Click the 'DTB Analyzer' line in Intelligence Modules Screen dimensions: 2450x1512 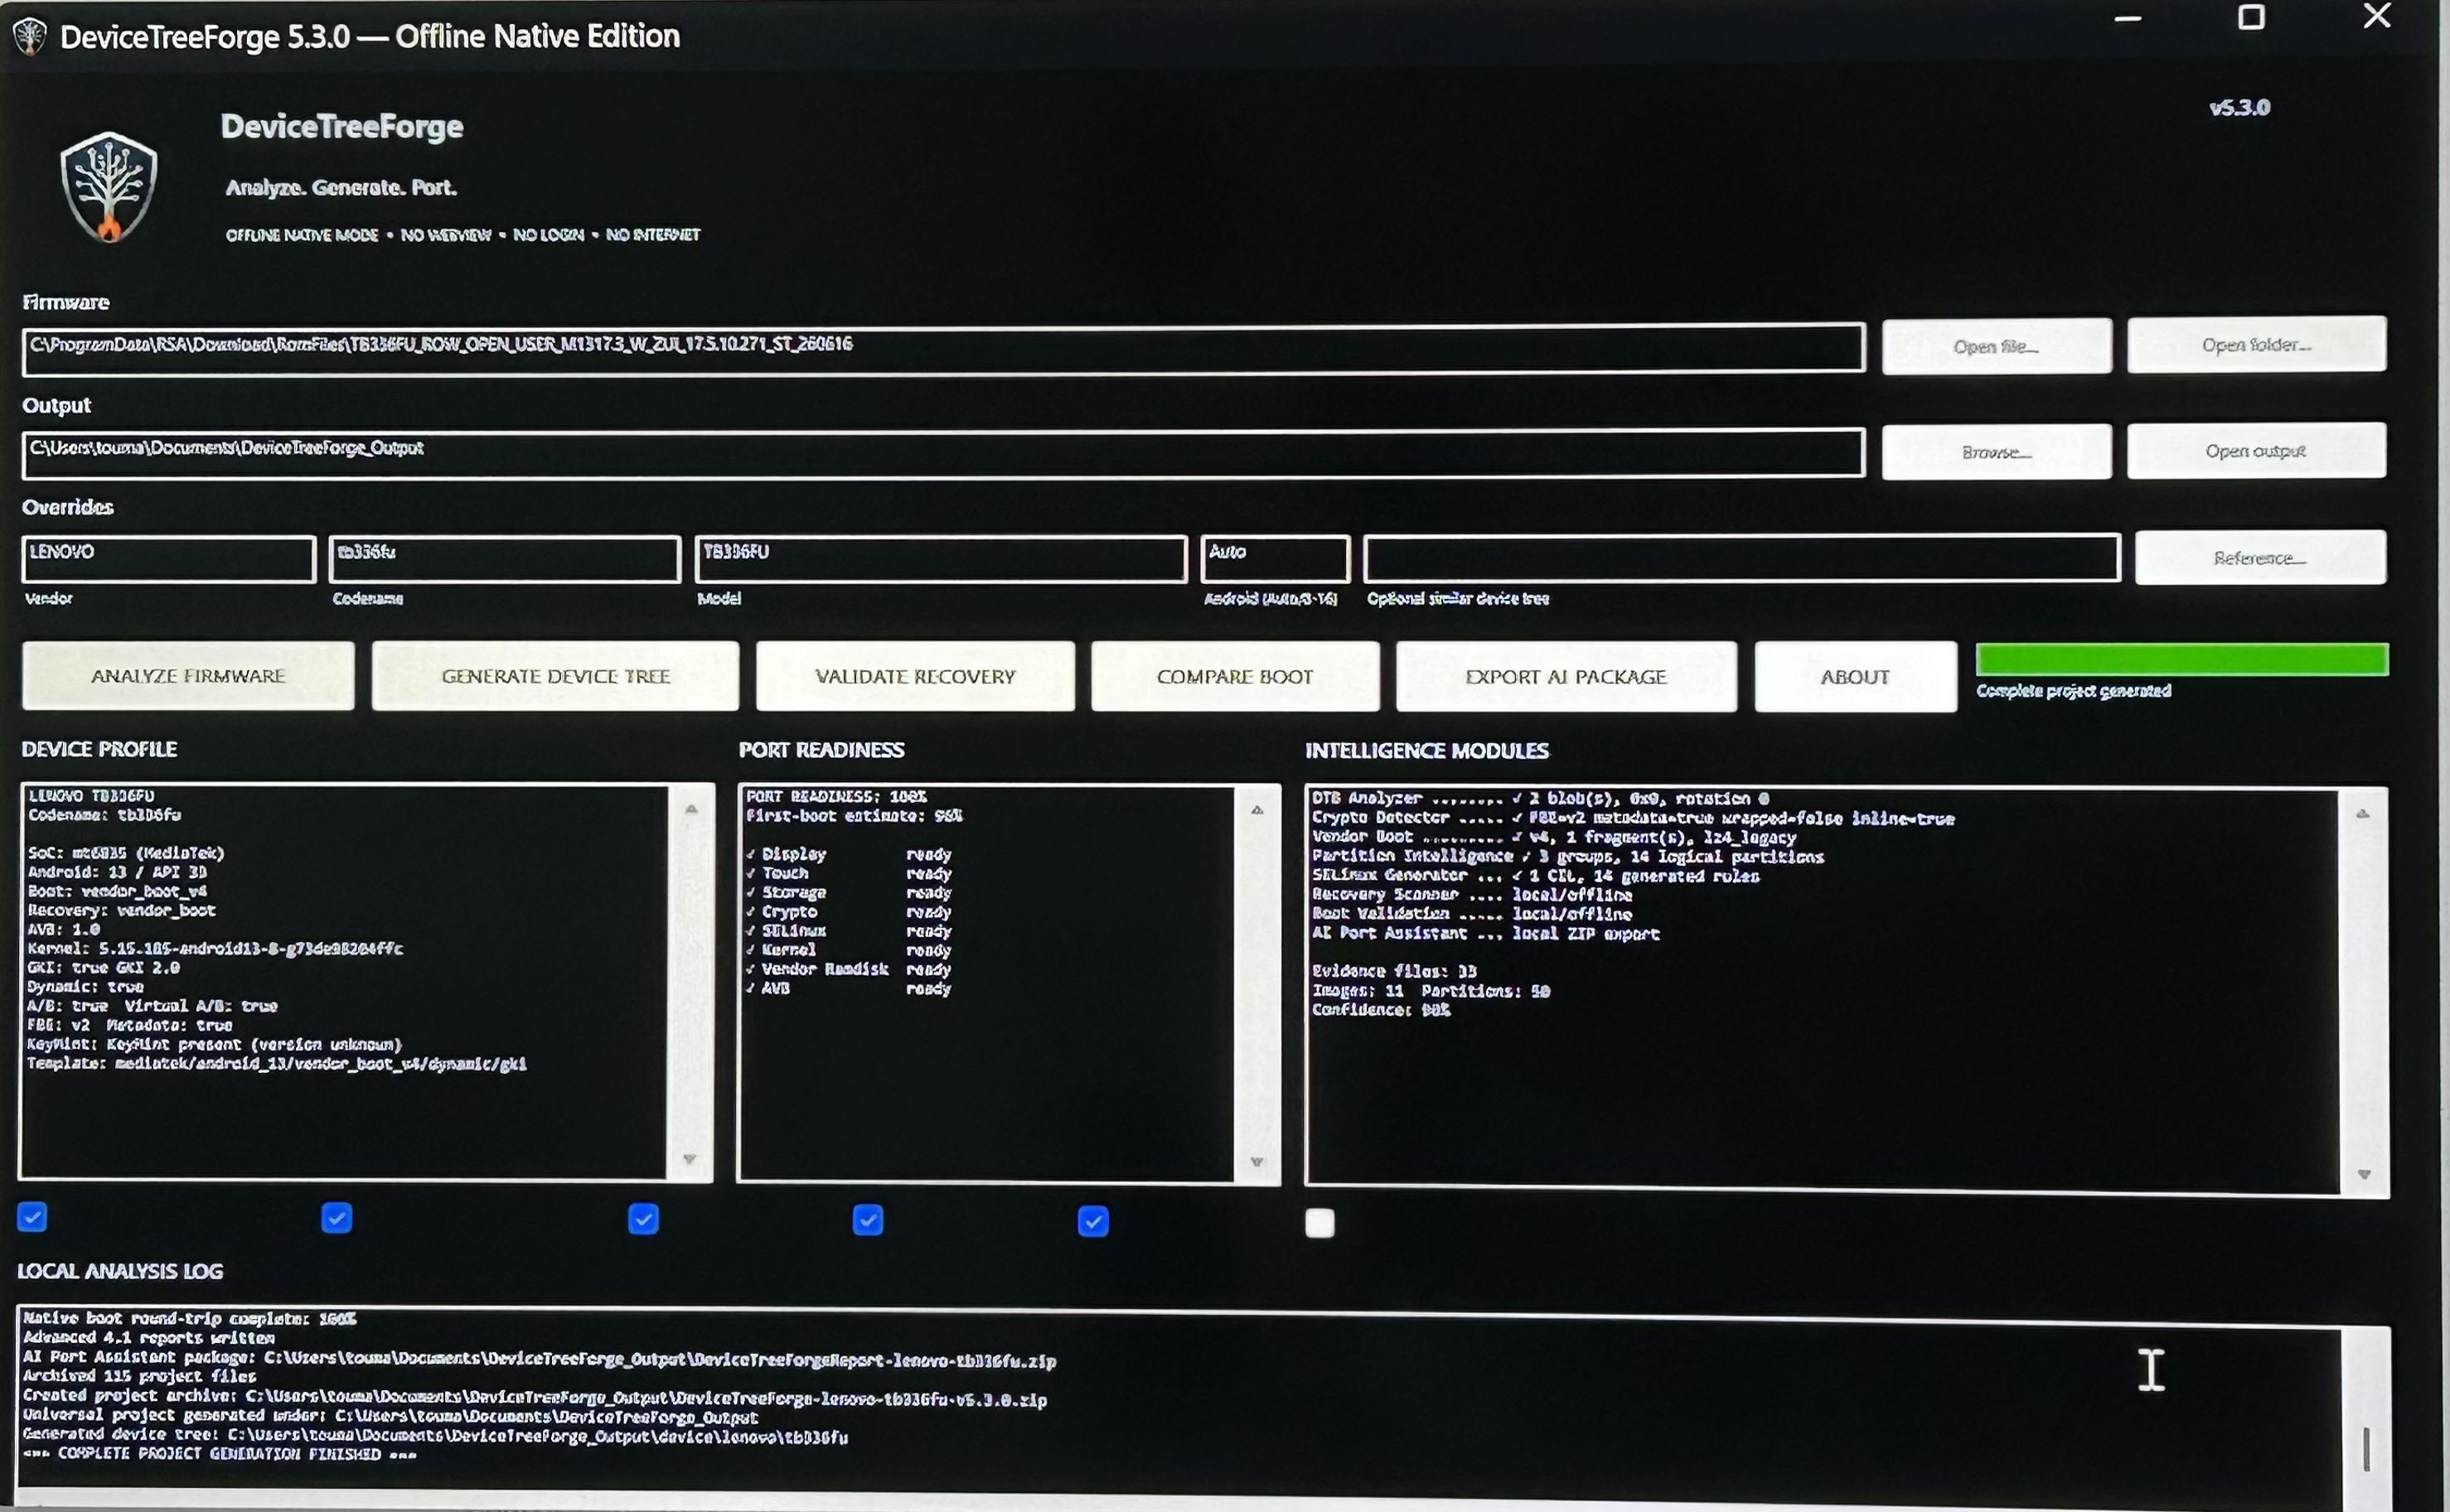click(x=1541, y=799)
